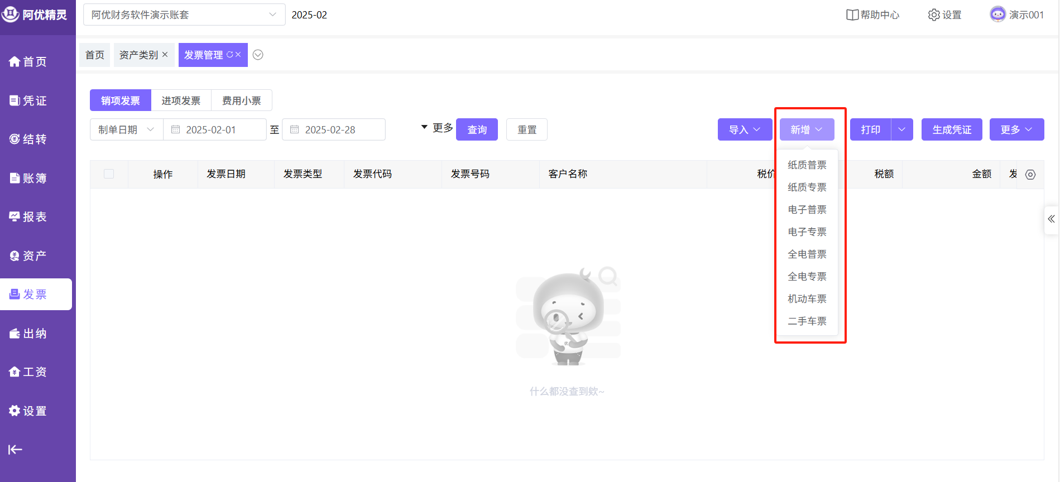Screen dimensions: 1060x482
Task: Tick the select-all checkbox in table header
Action: point(109,174)
